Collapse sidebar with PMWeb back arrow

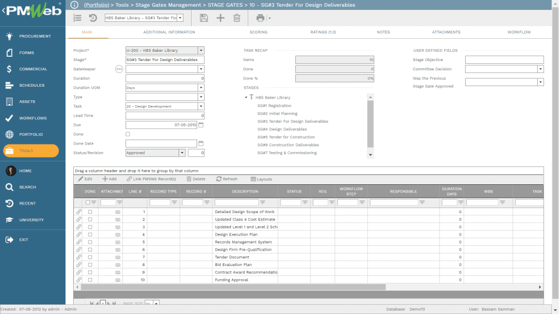click(x=4, y=11)
